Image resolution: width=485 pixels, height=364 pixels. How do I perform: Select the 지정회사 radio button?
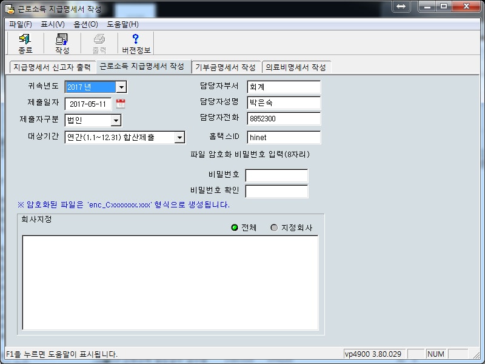pyautogui.click(x=274, y=227)
